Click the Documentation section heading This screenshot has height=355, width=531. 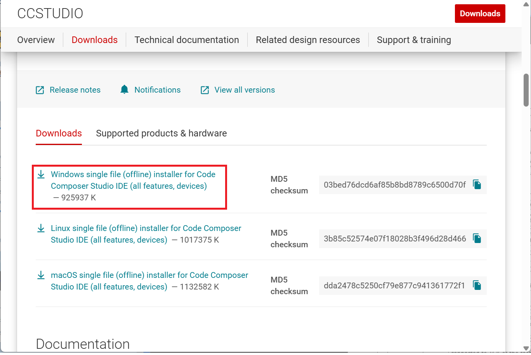tap(83, 344)
